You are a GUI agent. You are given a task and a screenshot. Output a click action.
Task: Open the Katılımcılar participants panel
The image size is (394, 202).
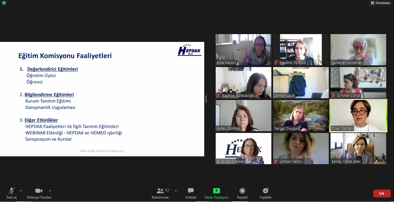[x=160, y=193]
